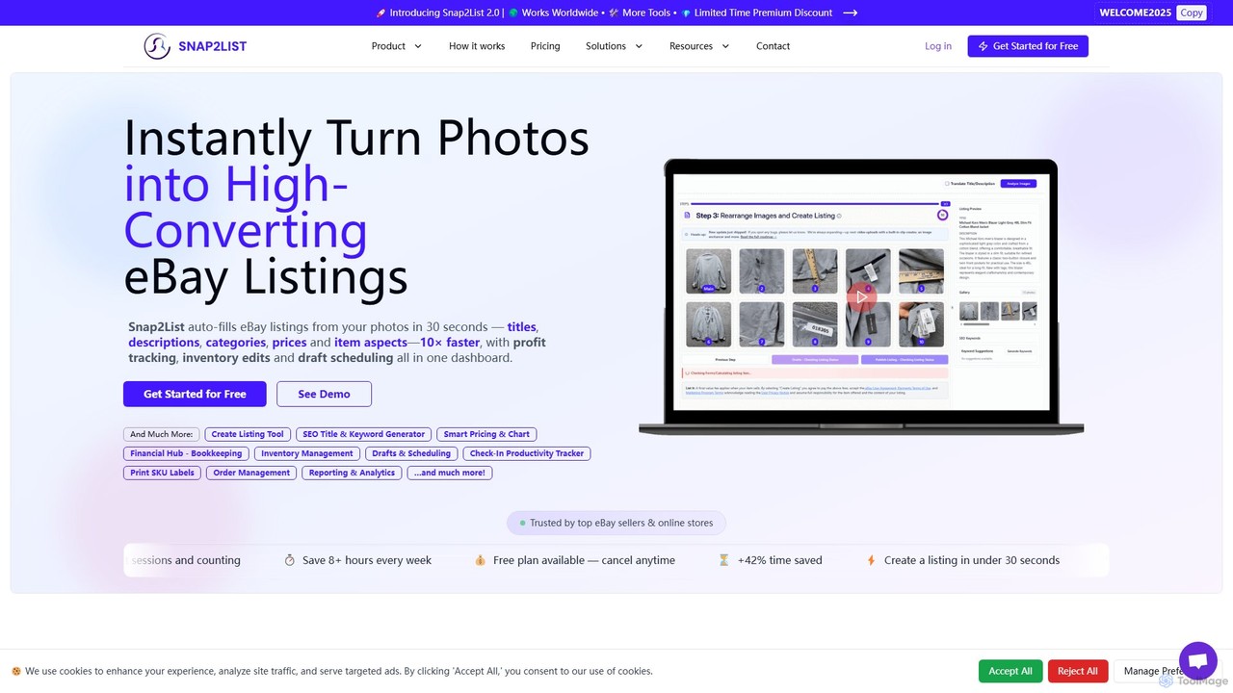Click the Snap2List logo icon
This screenshot has width=1233, height=693.
pos(157,46)
